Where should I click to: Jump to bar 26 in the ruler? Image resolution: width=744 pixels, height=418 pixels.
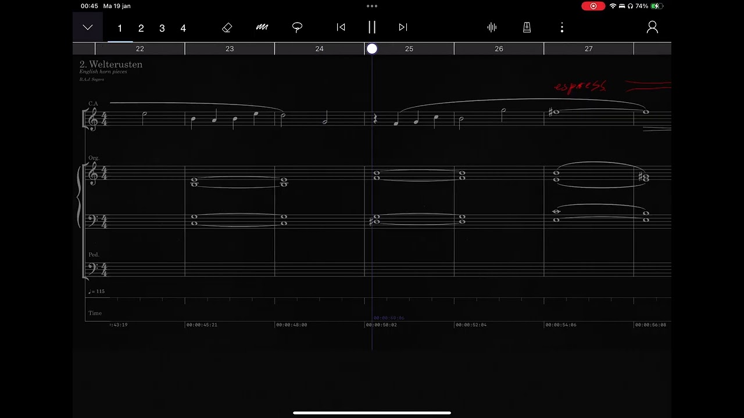pos(499,49)
